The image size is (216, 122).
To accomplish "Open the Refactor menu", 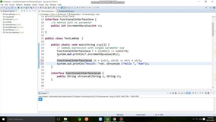I will pos(19,5).
